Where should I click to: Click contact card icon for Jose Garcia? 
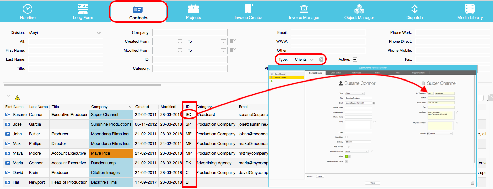[x=8, y=124]
